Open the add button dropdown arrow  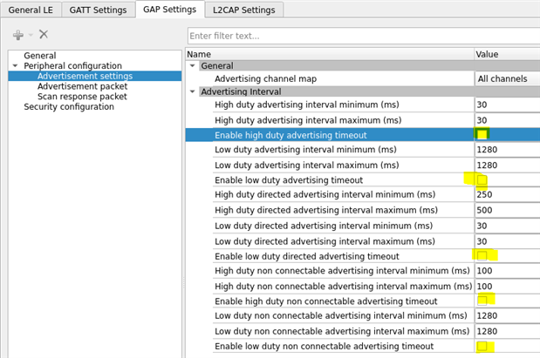[x=31, y=36]
